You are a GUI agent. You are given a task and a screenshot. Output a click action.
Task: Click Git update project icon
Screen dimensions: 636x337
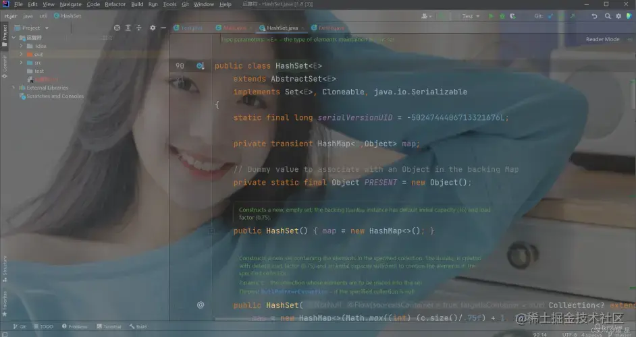click(x=550, y=16)
